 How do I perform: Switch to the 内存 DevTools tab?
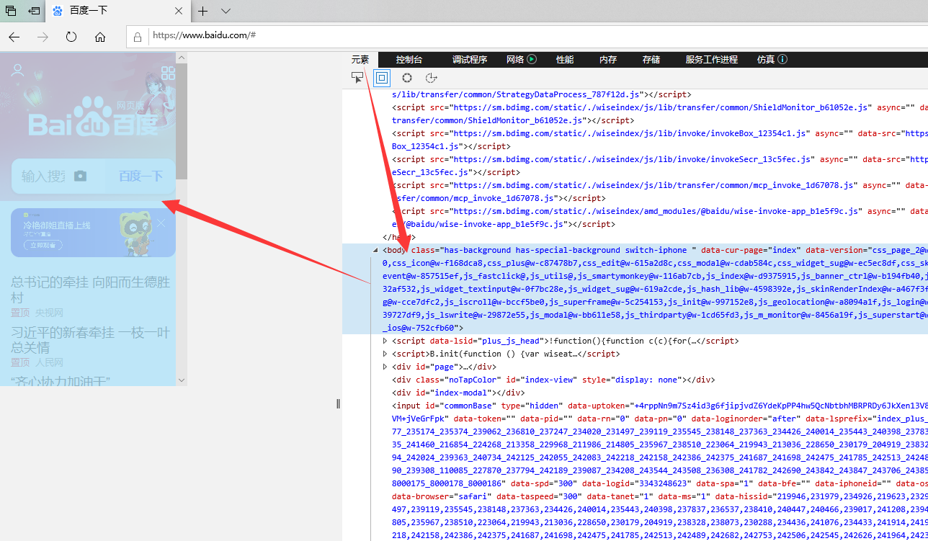pos(608,60)
